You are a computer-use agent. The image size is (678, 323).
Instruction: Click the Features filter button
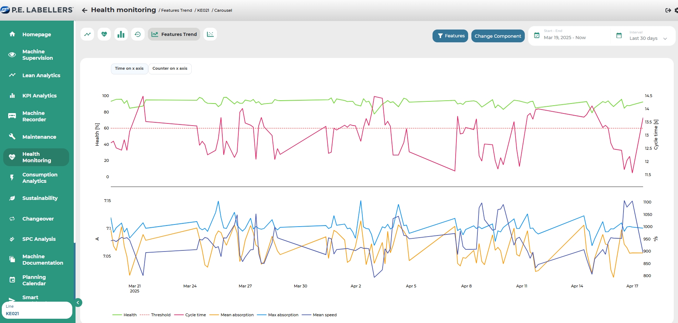point(450,36)
